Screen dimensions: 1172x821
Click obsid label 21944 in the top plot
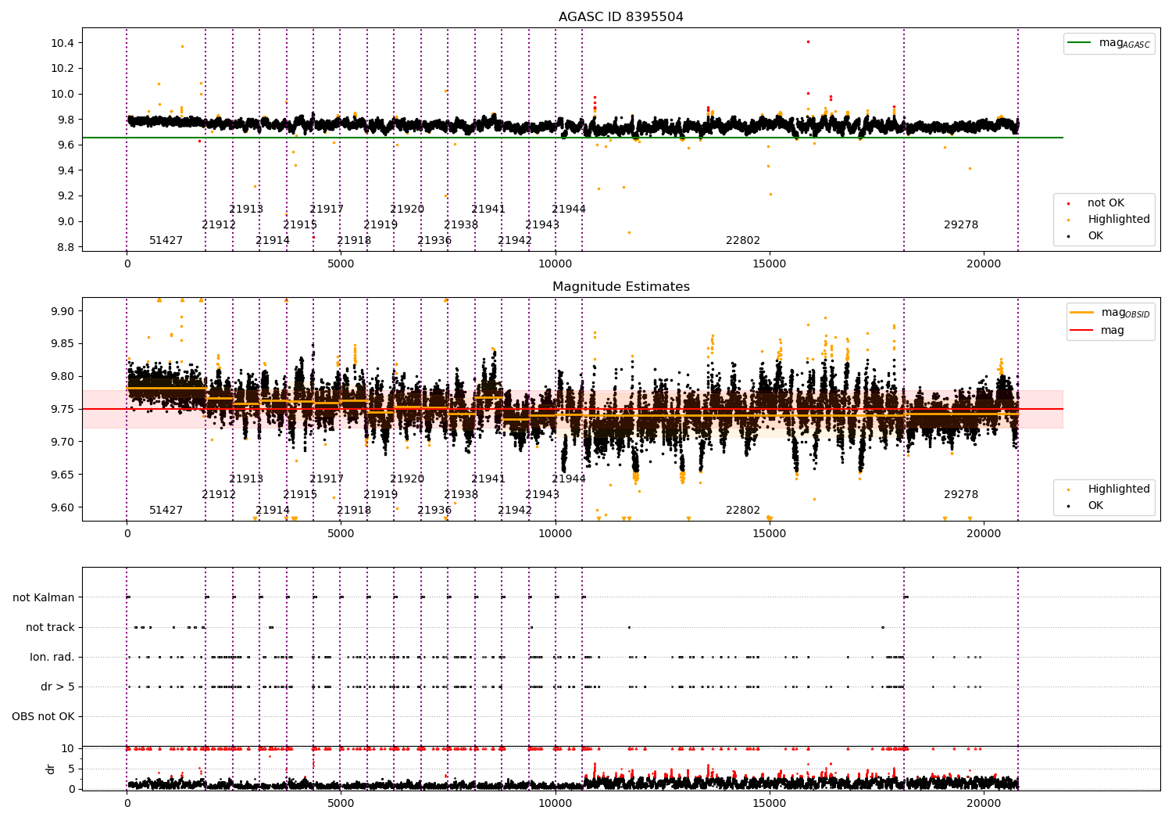click(x=569, y=209)
